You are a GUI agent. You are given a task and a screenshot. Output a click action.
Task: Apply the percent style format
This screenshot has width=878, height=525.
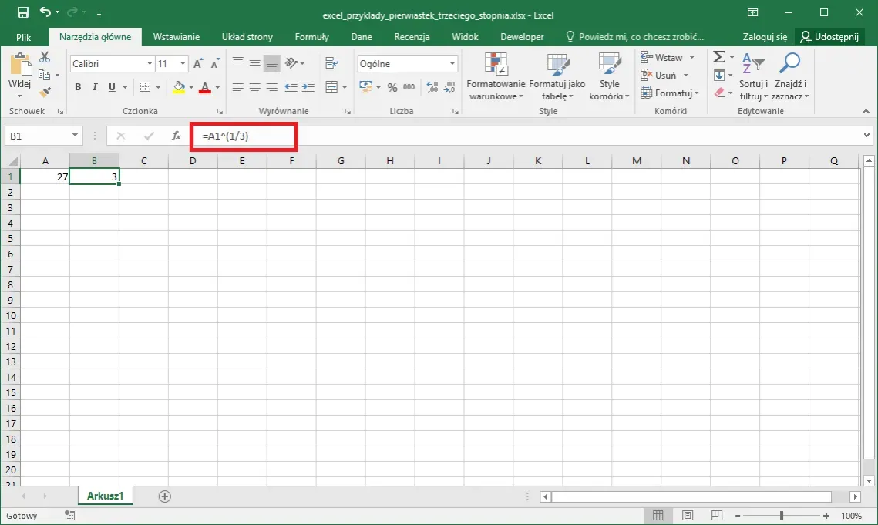pyautogui.click(x=392, y=87)
